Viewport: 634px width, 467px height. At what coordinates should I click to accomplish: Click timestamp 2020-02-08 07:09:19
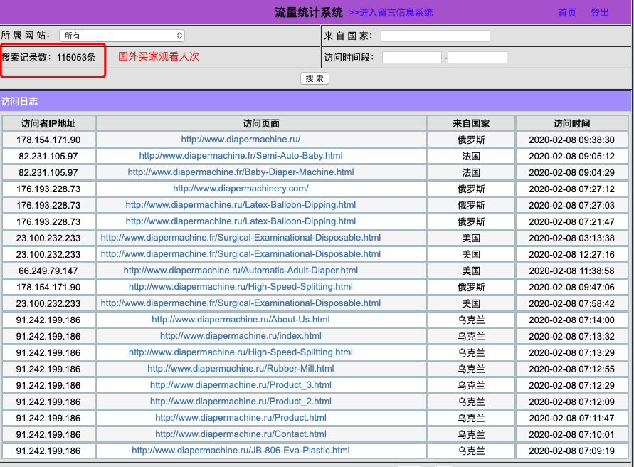coord(571,451)
